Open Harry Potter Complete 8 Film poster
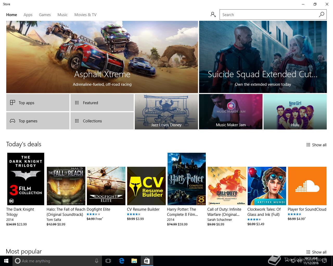Screen dimensions: 333x266 187,179
